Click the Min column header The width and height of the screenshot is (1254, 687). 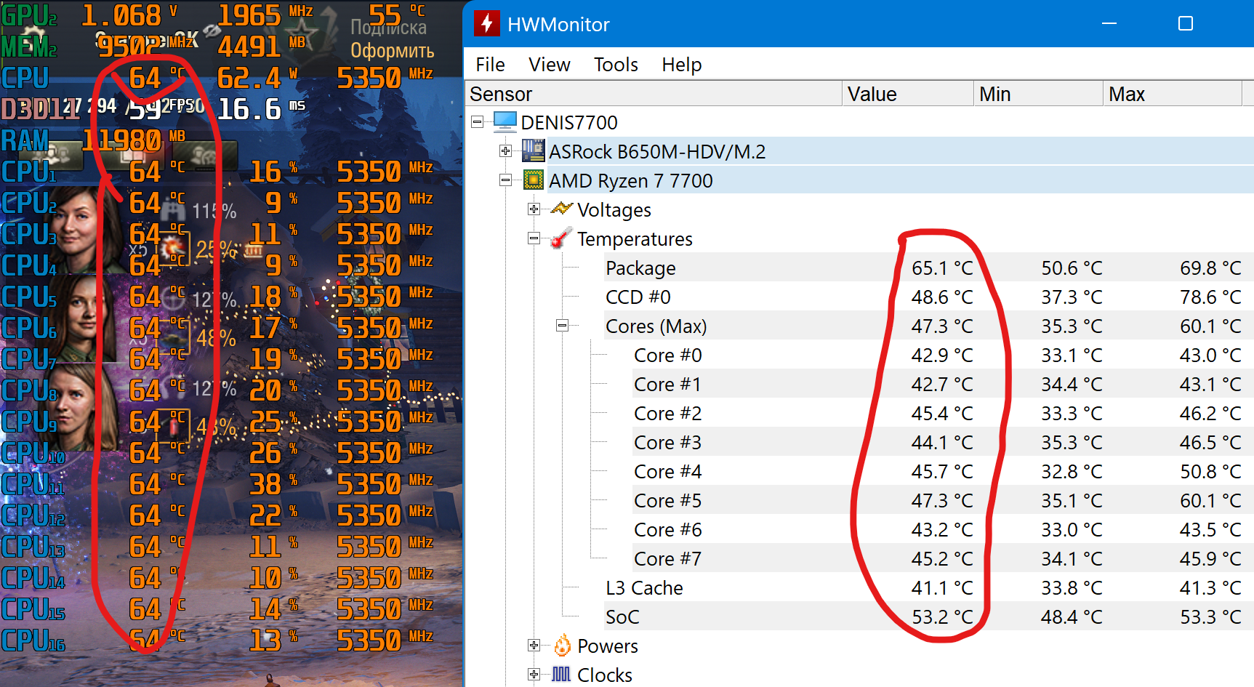coord(1038,94)
